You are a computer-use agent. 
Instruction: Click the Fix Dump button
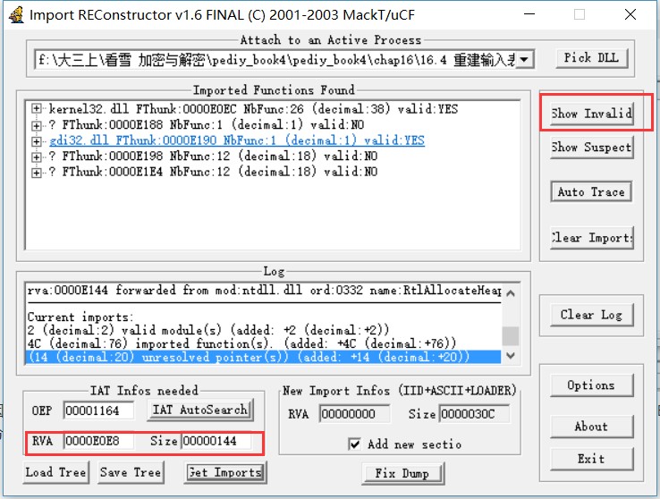(402, 473)
